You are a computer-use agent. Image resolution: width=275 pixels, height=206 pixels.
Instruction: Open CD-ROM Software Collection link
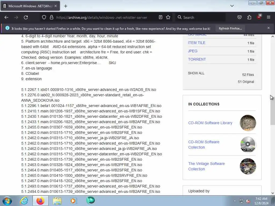click(x=204, y=145)
